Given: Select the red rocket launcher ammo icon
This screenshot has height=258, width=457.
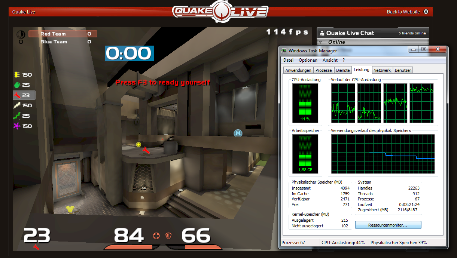Looking at the screenshot, I should (x=17, y=95).
